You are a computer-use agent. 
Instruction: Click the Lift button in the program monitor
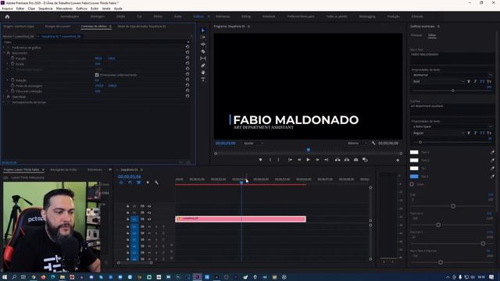click(x=337, y=159)
